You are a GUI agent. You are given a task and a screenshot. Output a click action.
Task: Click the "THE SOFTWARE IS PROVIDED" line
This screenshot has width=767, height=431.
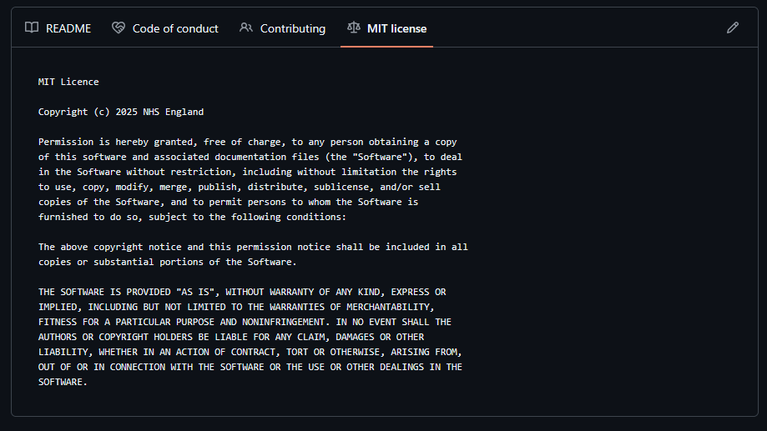pos(242,292)
